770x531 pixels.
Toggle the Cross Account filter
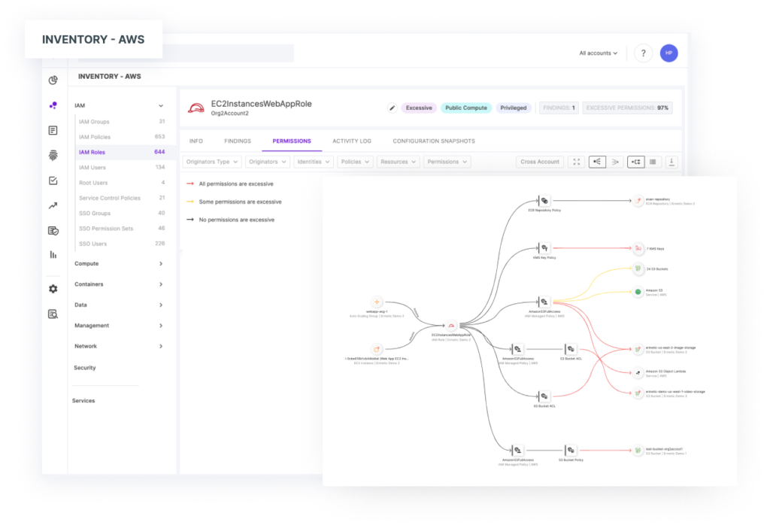(x=540, y=162)
